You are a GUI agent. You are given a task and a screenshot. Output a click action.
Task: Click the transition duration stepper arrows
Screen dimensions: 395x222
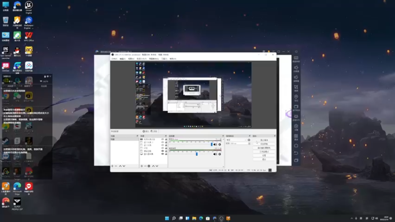[x=249, y=144]
